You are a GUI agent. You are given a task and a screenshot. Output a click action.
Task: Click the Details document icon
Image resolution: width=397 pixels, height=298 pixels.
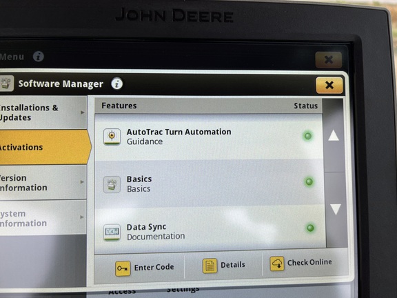210,266
